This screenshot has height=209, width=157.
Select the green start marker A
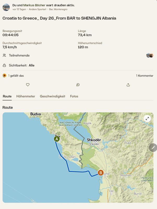[x=57, y=139]
